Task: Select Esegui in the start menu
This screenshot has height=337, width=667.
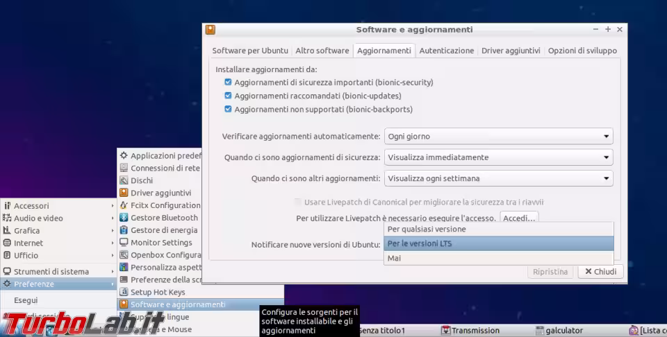Action: (58, 300)
